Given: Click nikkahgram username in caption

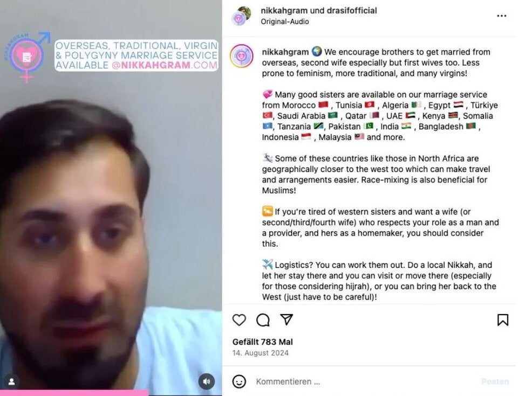Looking at the screenshot, I should click(x=285, y=52).
